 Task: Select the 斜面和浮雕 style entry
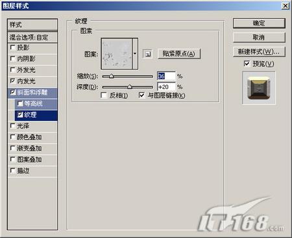coord(32,92)
